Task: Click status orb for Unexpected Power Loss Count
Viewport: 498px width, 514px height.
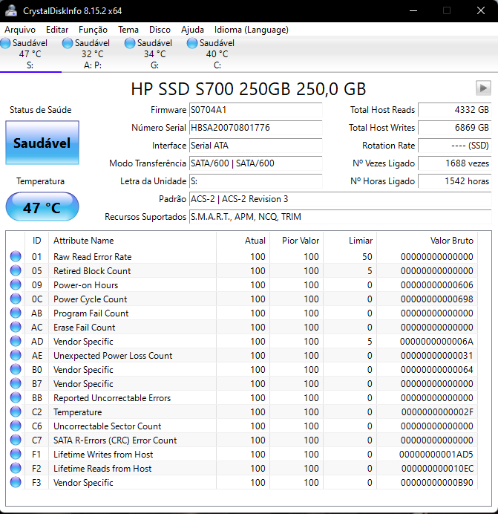Action: [x=16, y=355]
